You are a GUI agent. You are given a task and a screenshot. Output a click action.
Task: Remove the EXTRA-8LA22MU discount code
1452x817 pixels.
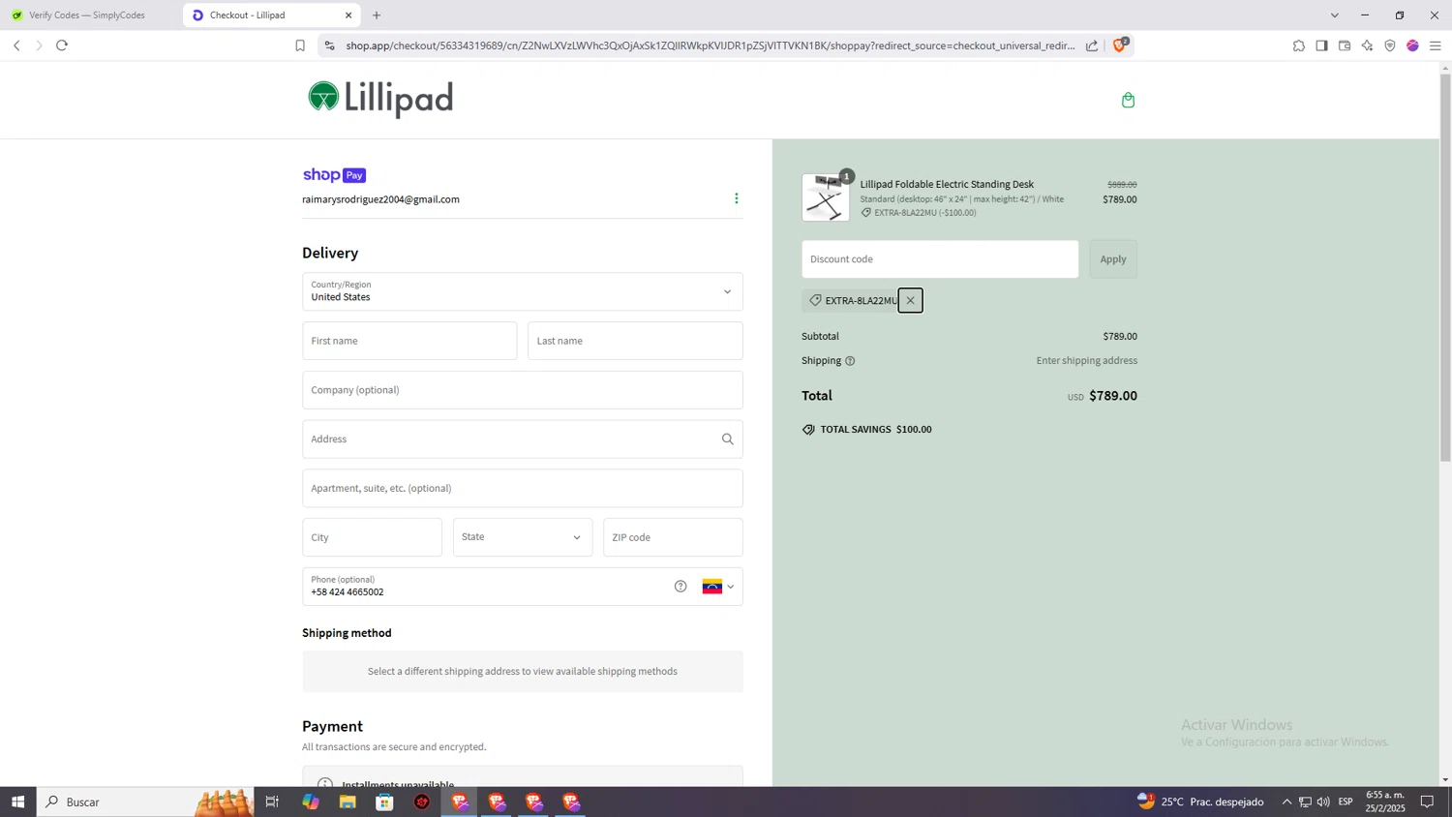[910, 300]
